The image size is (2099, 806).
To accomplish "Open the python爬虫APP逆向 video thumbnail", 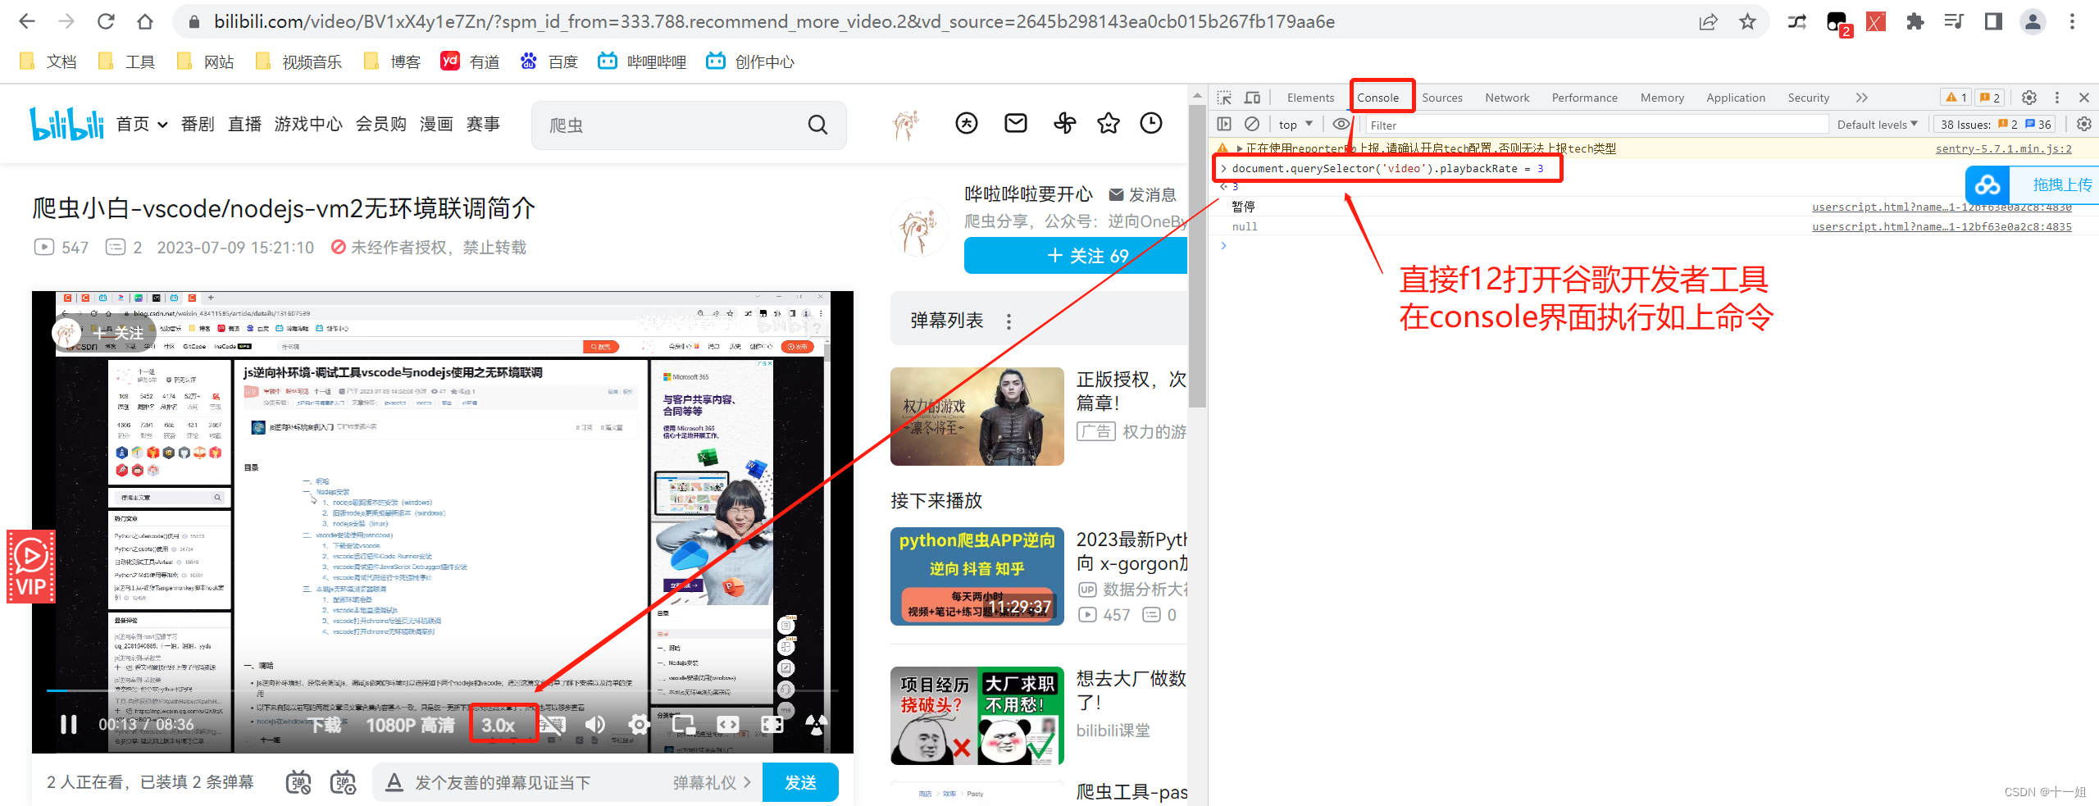I will click(977, 576).
